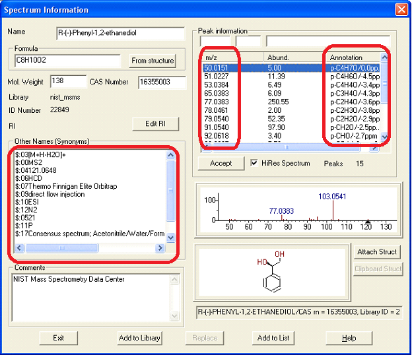Click the Add to List button
This screenshot has width=412, height=355.
273,338
